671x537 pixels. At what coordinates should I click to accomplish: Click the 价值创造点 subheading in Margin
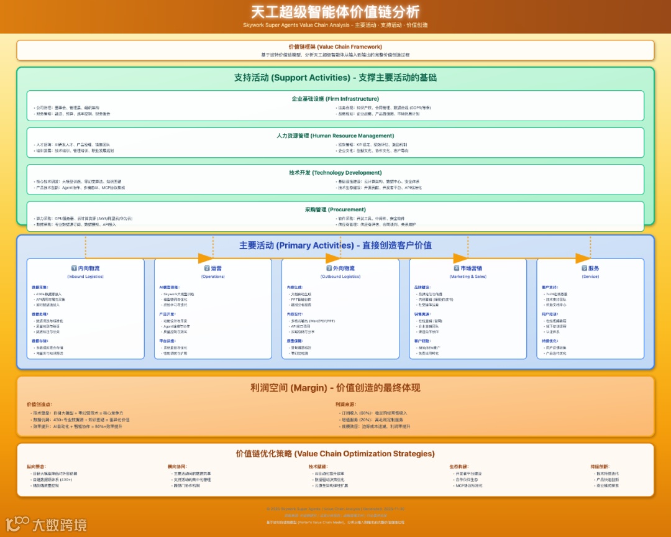(x=39, y=404)
